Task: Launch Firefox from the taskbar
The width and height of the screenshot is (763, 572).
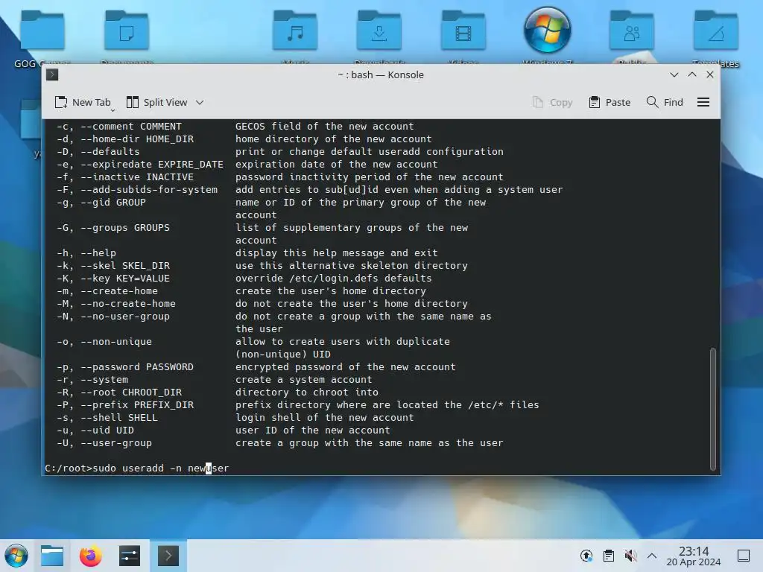Action: (90, 556)
